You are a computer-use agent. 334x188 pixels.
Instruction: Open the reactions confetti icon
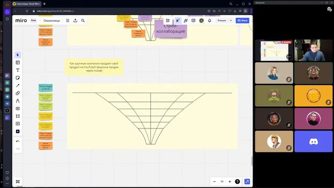click(186, 20)
